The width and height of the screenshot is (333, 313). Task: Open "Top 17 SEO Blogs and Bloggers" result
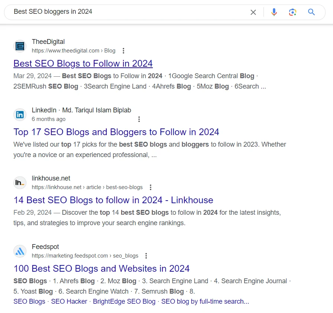pyautogui.click(x=116, y=132)
